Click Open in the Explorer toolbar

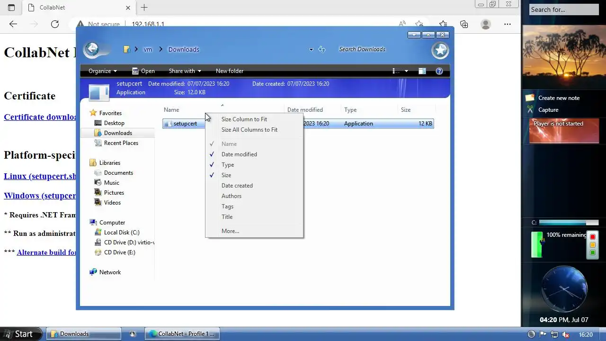143,71
